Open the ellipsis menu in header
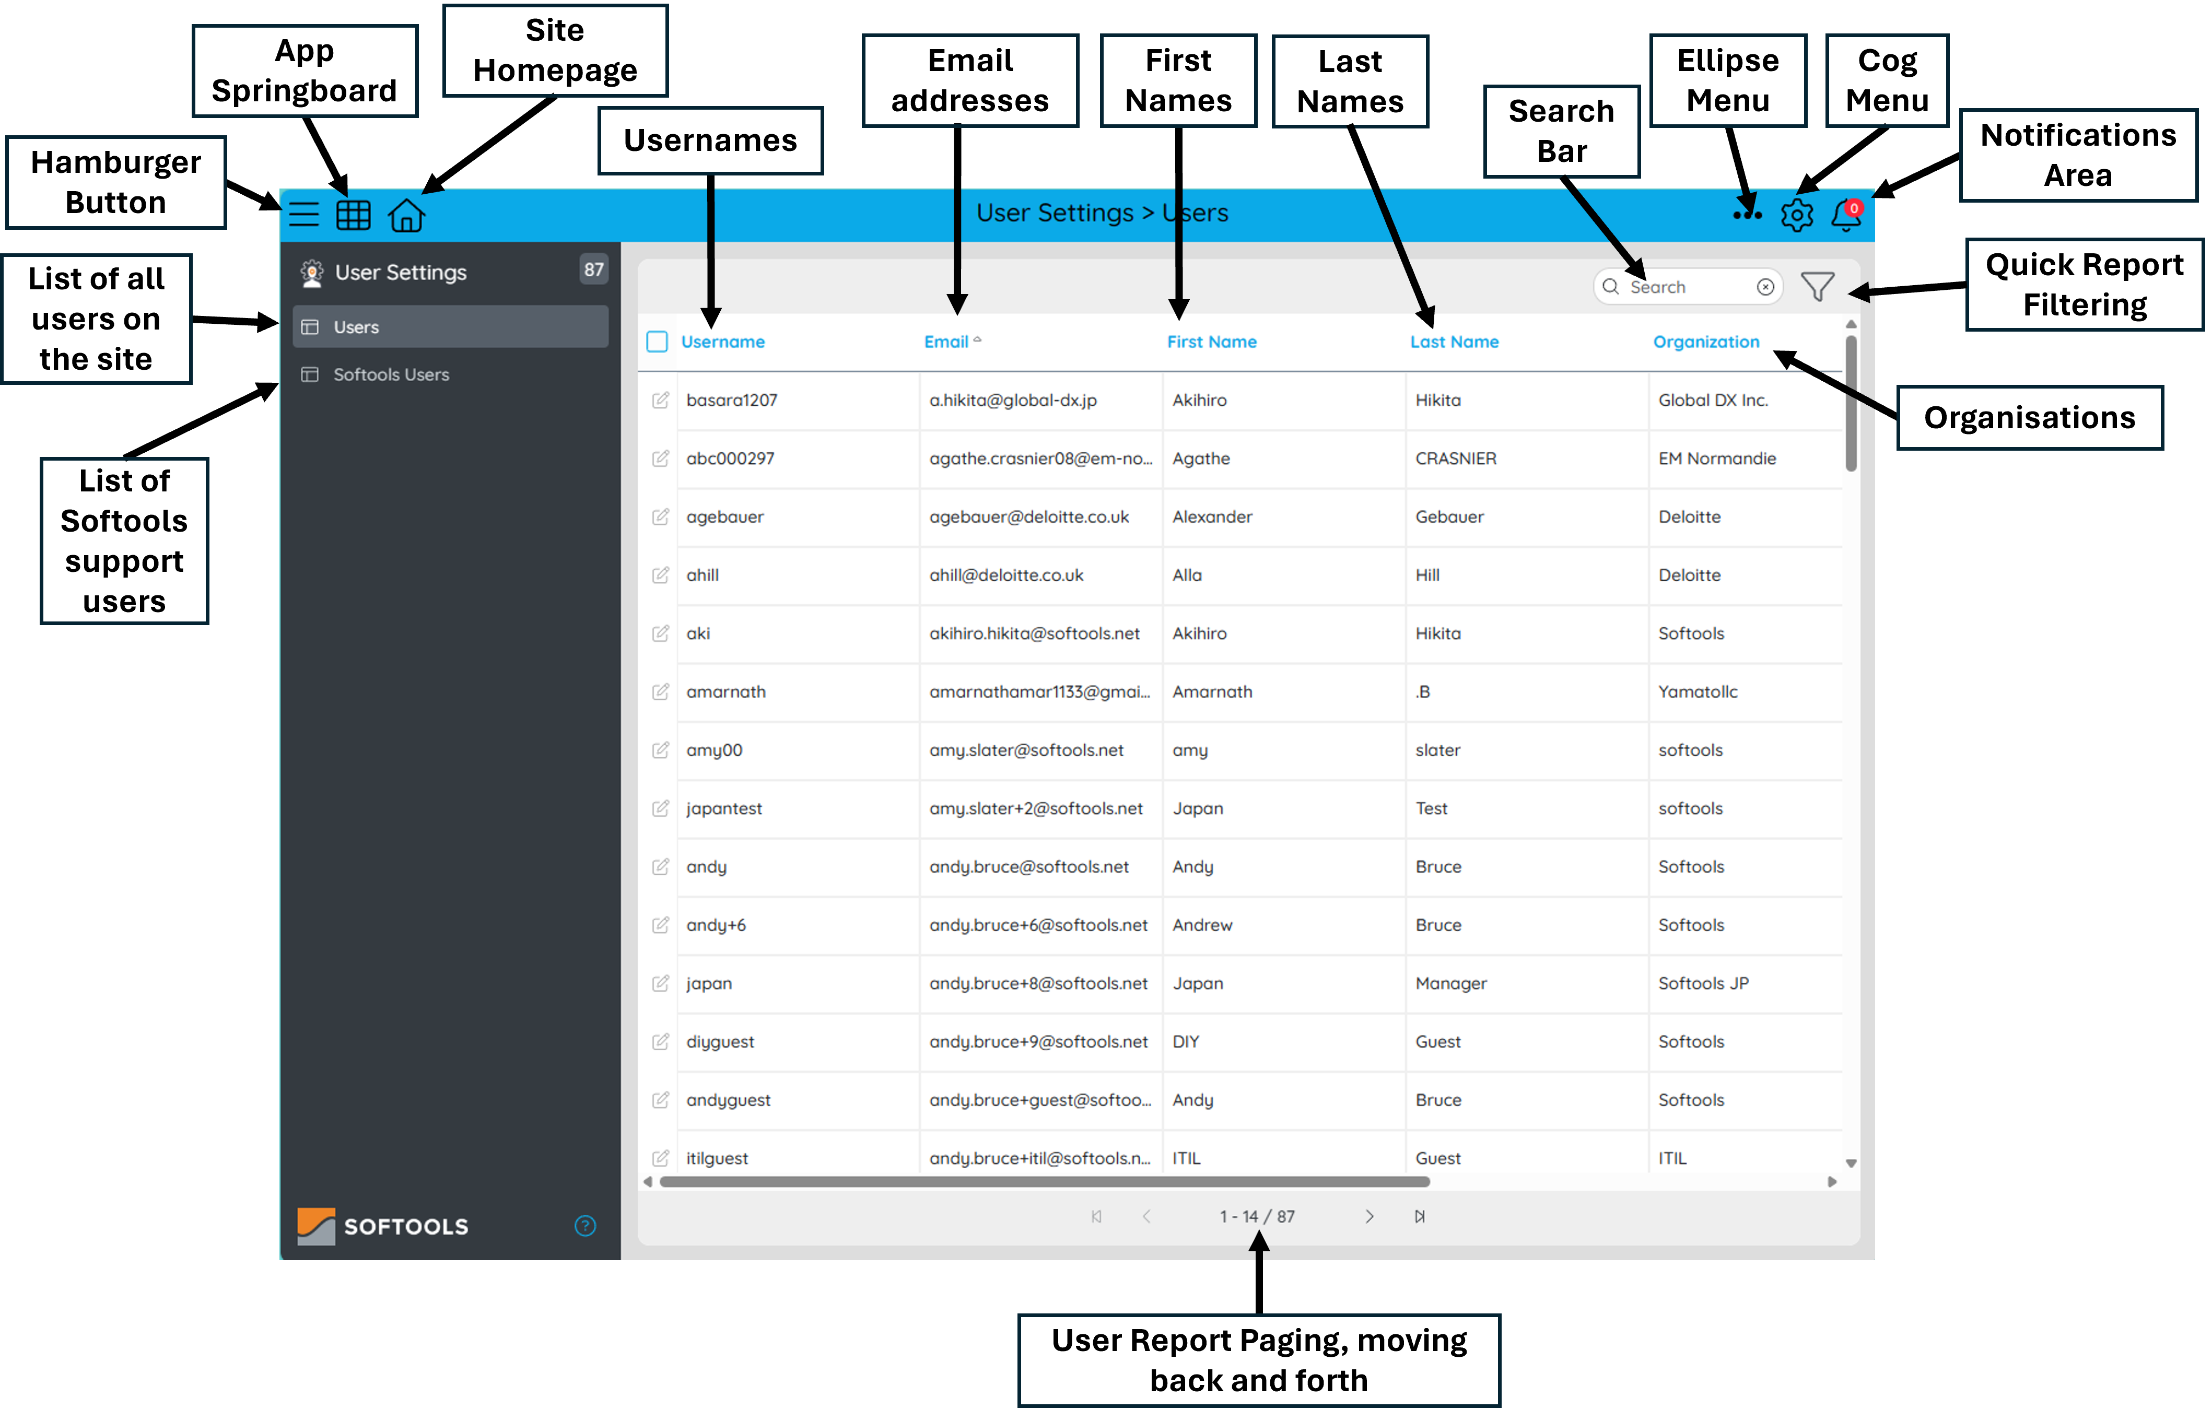Screen dimensions: 2212x1421 [1747, 215]
